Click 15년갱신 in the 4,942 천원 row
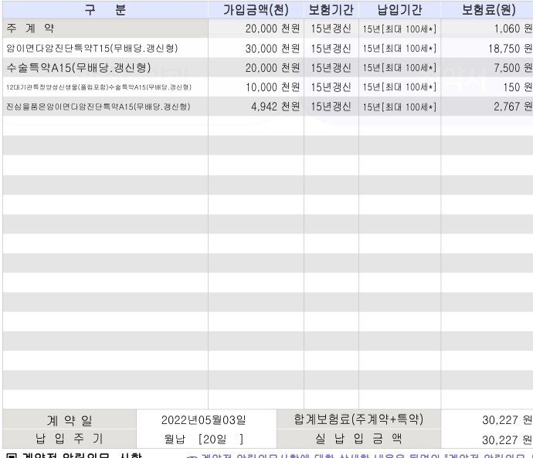Viewport: 533px width, 458px height. tap(331, 107)
